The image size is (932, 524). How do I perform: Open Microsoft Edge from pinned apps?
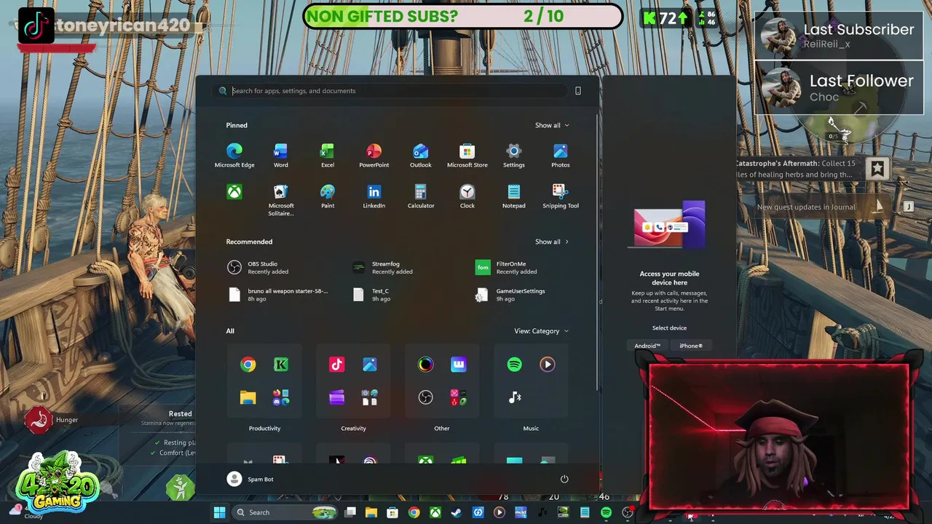[234, 156]
